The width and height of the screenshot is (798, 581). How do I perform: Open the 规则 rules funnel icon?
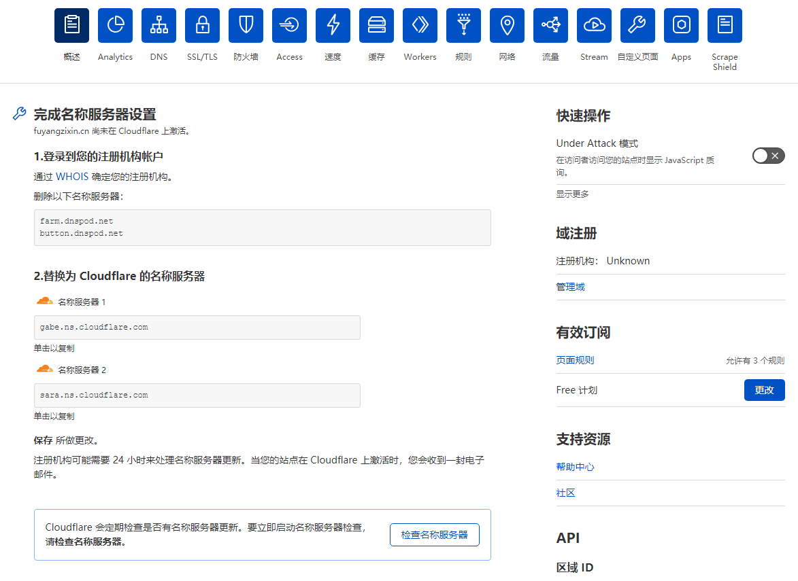(464, 25)
